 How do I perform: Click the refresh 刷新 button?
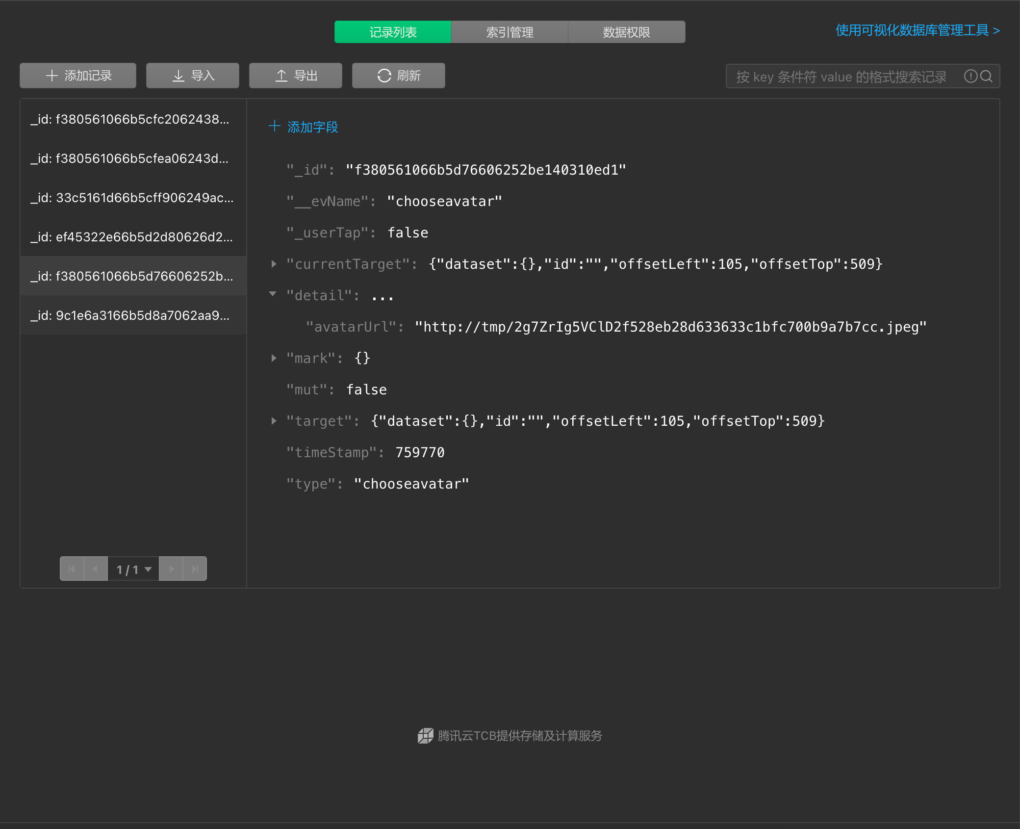click(398, 76)
